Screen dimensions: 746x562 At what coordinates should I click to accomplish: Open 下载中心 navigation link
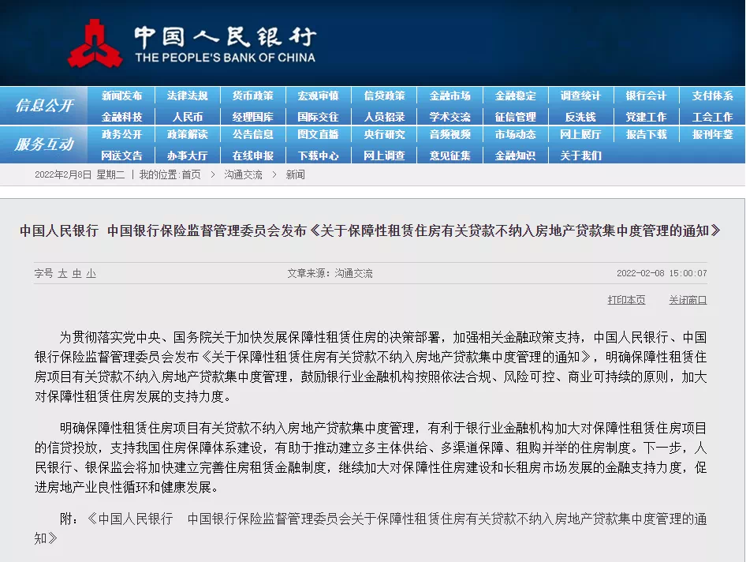point(319,155)
